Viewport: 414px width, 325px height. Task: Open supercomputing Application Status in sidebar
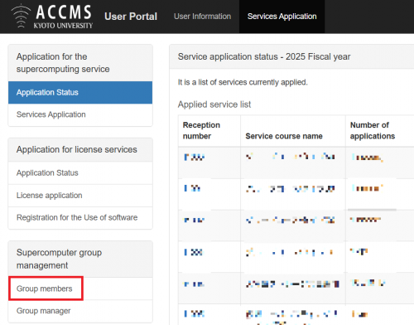[80, 92]
